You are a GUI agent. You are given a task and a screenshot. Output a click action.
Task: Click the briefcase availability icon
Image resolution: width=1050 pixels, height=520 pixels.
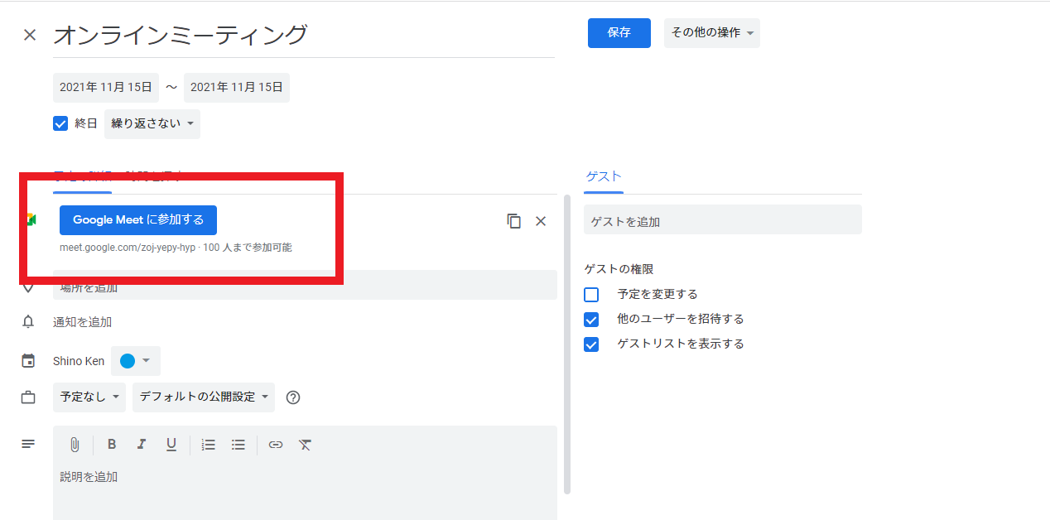point(28,397)
